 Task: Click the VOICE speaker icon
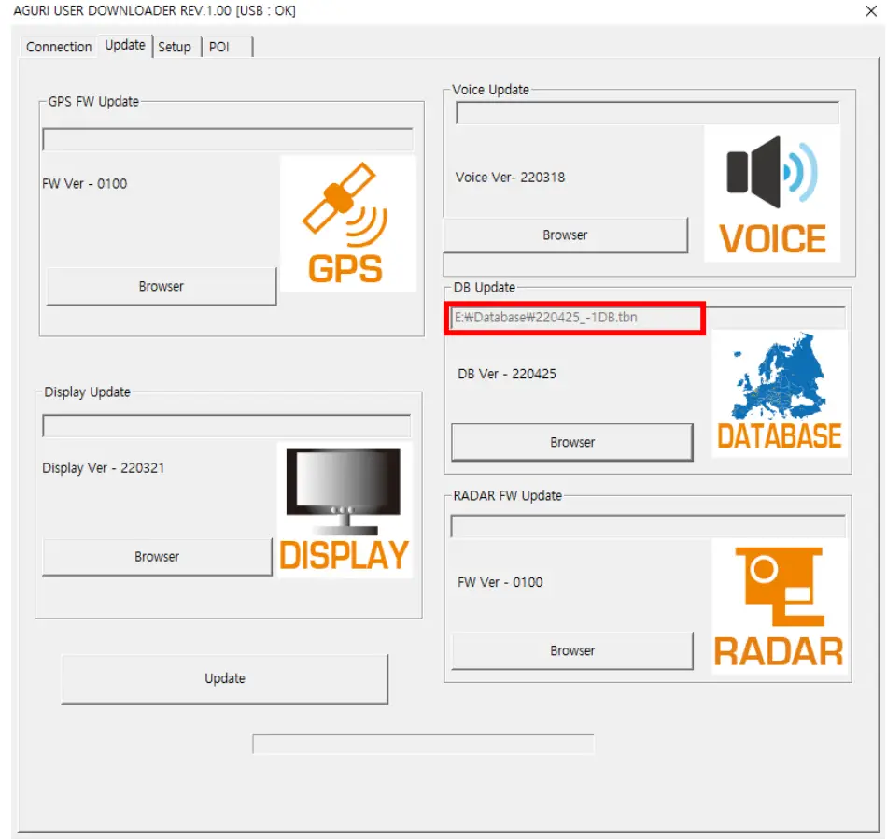[771, 193]
